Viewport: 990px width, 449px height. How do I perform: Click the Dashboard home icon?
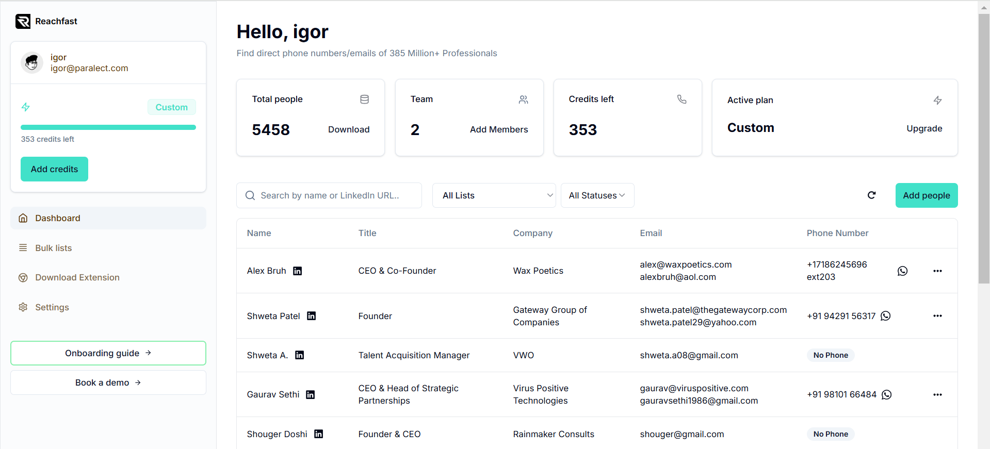pos(23,218)
